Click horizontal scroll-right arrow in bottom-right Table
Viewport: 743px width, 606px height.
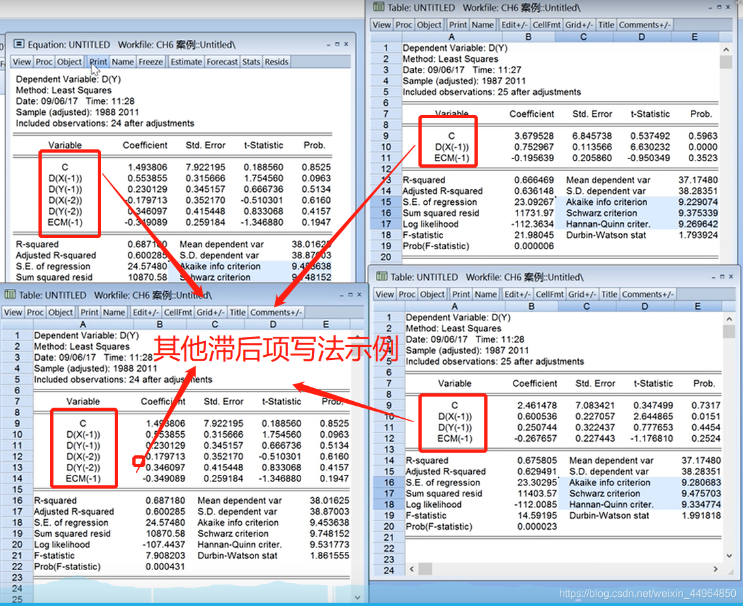pyautogui.click(x=716, y=569)
